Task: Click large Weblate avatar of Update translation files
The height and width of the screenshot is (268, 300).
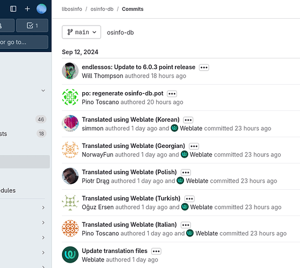Action: [70, 255]
